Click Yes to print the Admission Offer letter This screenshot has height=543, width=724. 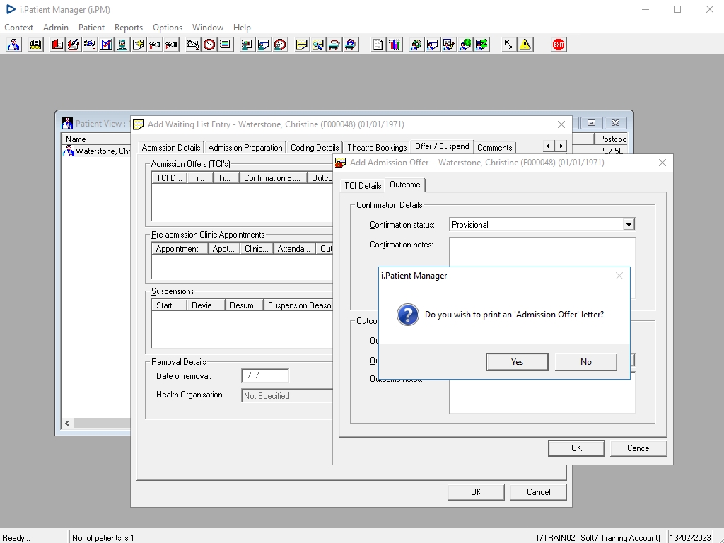[x=517, y=362]
